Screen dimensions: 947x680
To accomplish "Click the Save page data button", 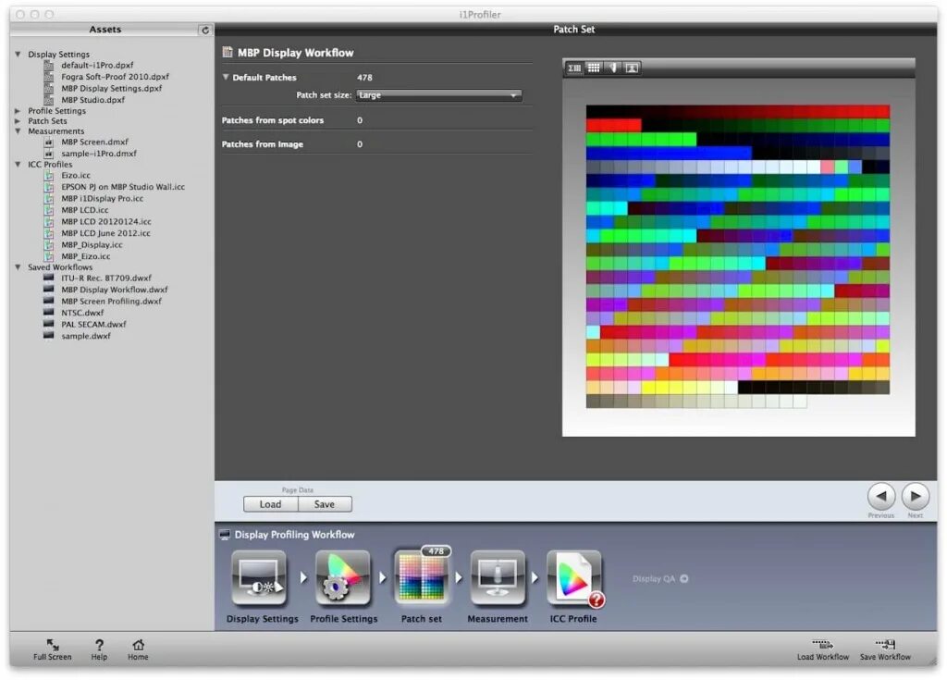I will tap(325, 504).
